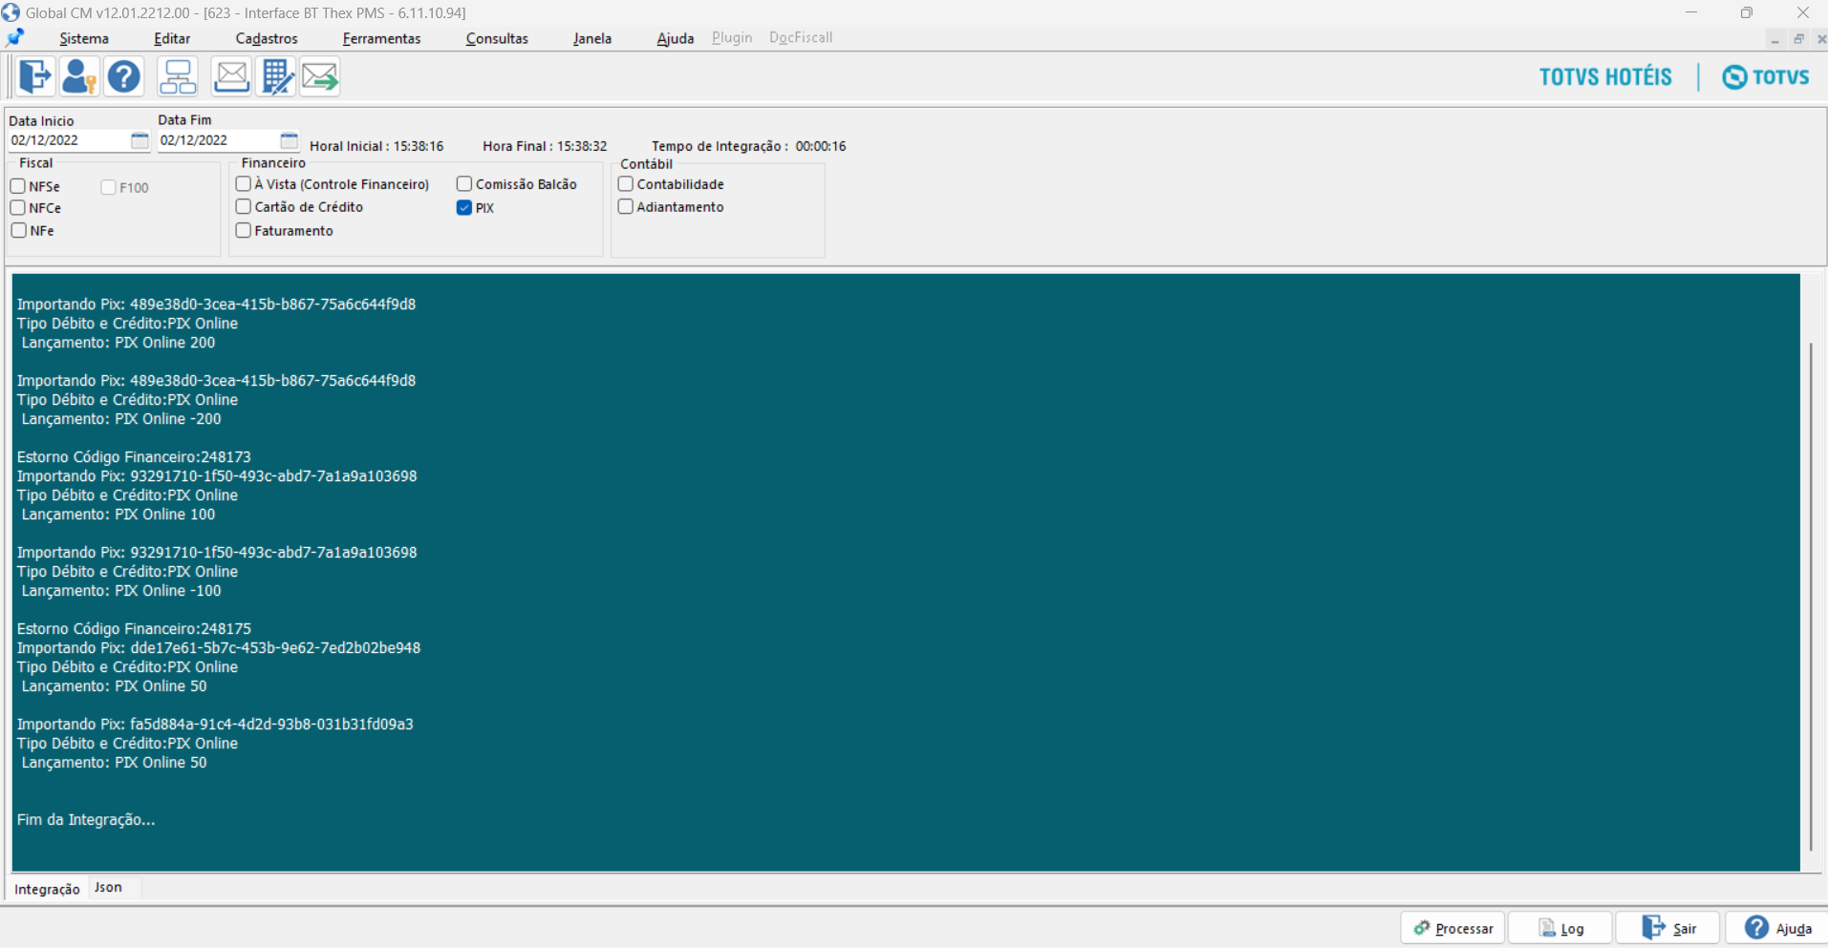Switch to the Integração tab

pos(47,889)
